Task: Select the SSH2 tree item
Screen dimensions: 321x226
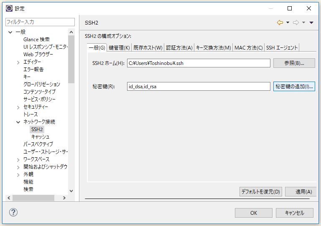Action: (37, 129)
